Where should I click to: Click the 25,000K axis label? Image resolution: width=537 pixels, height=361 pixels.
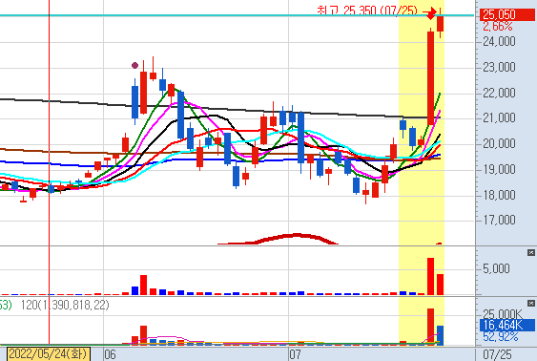pyautogui.click(x=503, y=313)
